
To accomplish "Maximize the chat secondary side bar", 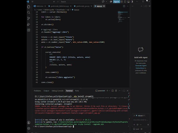I will tap(146, 6).
